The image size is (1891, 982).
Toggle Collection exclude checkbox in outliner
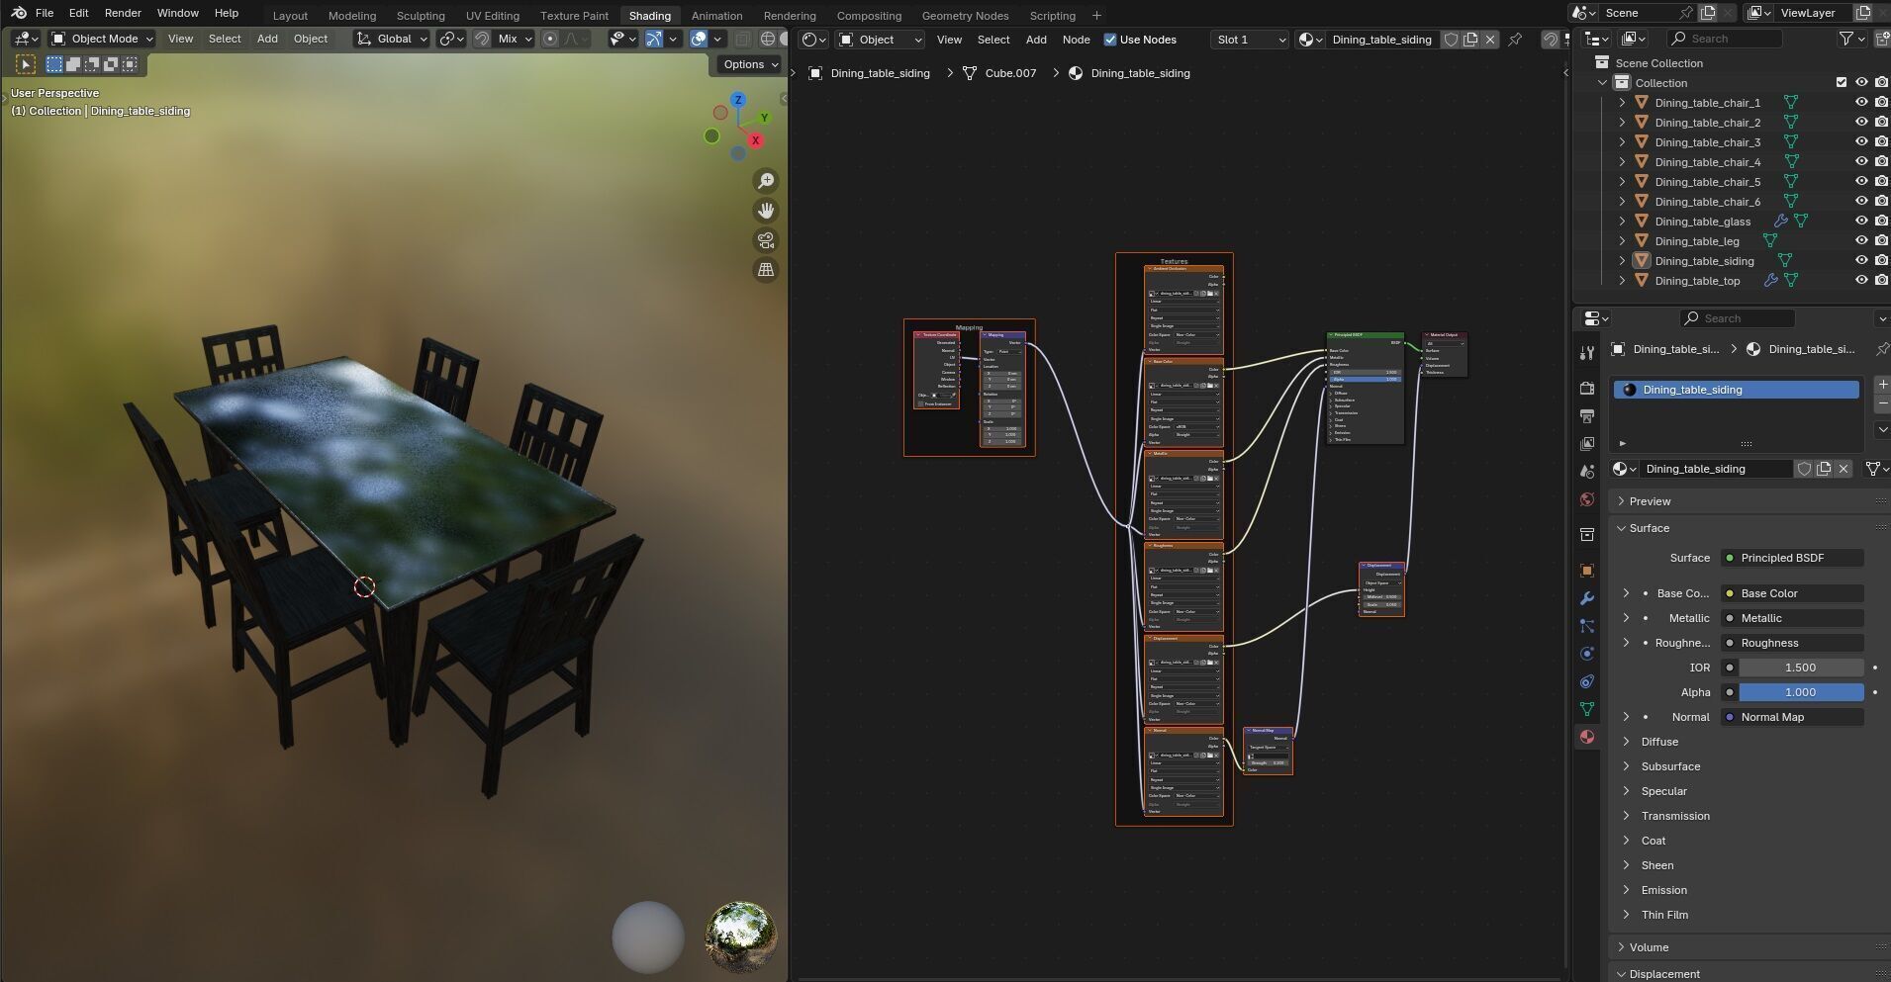coord(1842,82)
